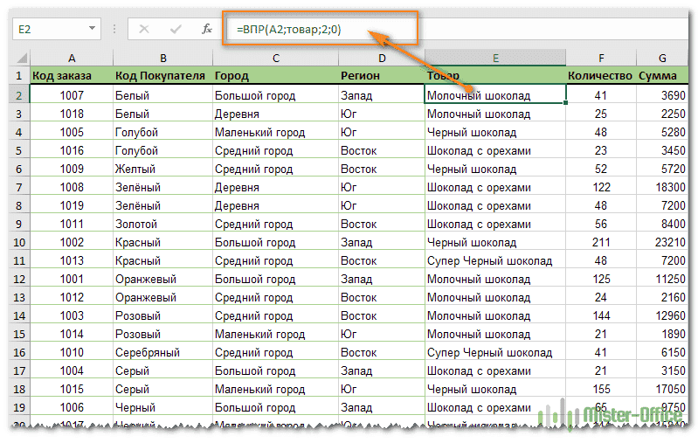Select column E header
Viewport: 698px width, 443px height.
click(x=494, y=58)
